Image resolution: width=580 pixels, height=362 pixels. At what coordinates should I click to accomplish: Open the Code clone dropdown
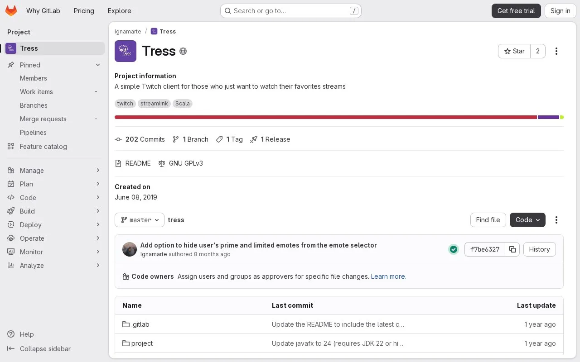pos(527,220)
